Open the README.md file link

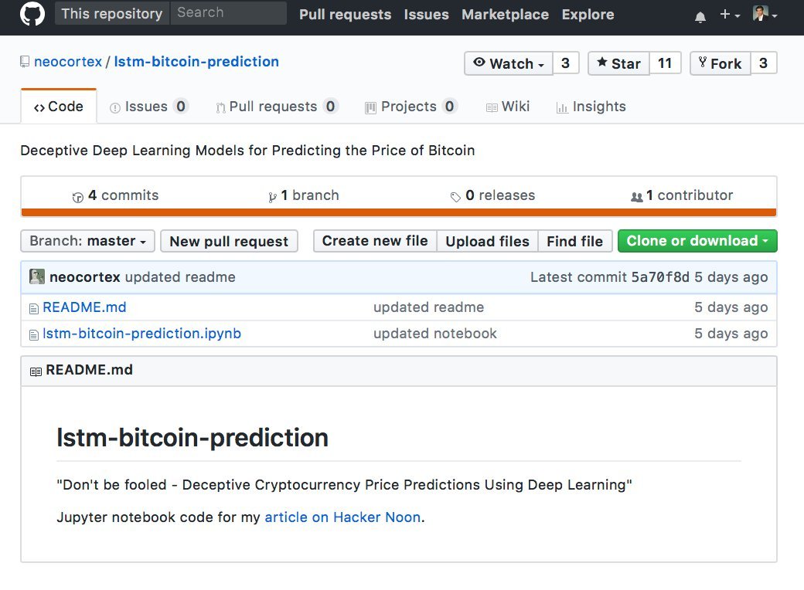[84, 307]
